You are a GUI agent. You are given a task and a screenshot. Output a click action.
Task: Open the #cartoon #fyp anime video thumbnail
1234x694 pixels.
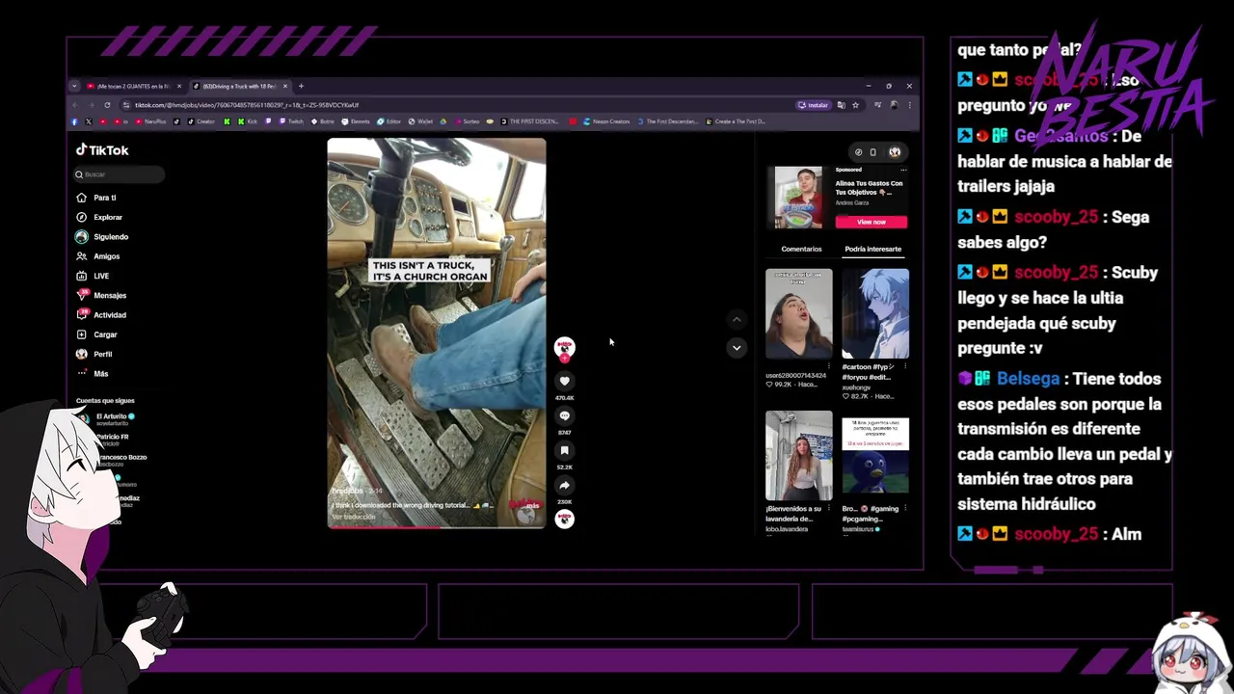tap(875, 313)
